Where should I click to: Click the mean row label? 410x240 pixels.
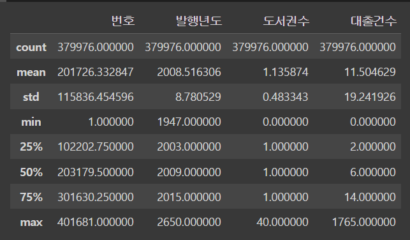pyautogui.click(x=31, y=72)
